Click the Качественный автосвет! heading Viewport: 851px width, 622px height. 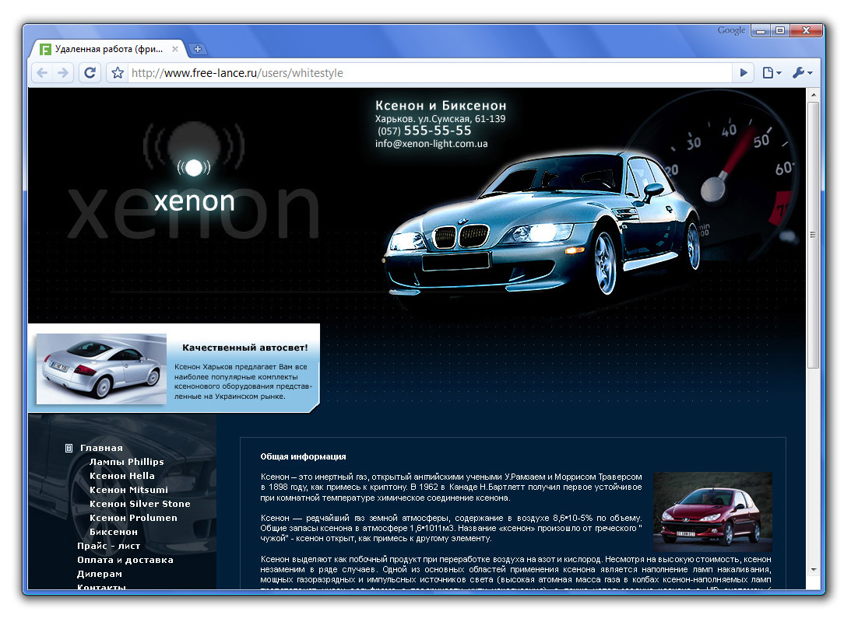click(x=244, y=348)
